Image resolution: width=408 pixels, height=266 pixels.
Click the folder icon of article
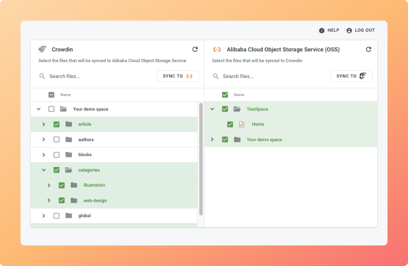pyautogui.click(x=69, y=124)
